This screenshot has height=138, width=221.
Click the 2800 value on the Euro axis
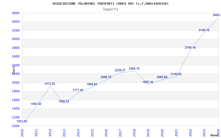coord(15,48)
